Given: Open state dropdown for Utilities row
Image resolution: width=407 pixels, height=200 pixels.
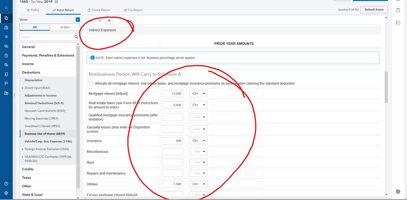Looking at the screenshot, I should tap(198, 184).
